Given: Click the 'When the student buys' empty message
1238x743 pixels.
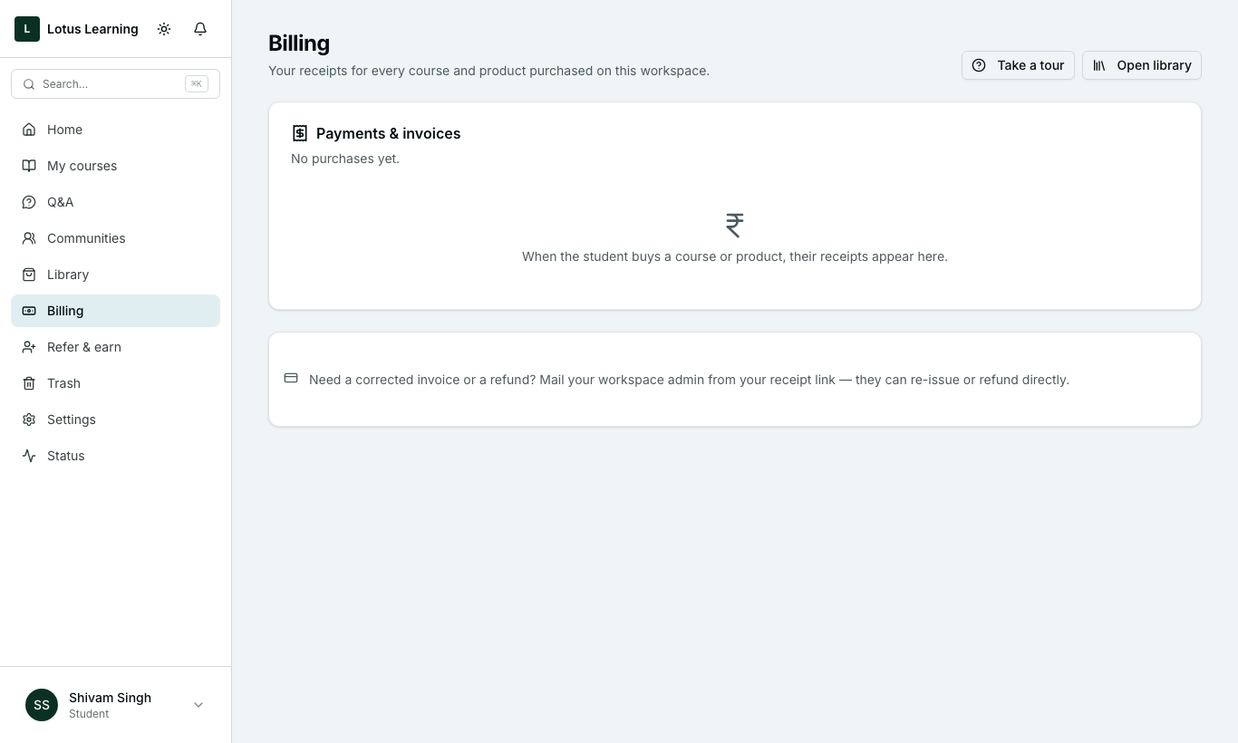Looking at the screenshot, I should (x=735, y=256).
